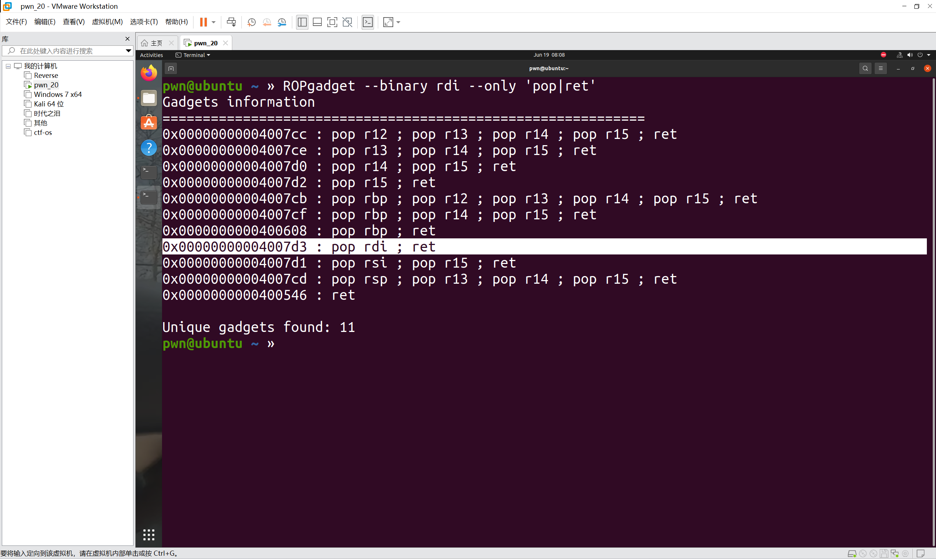Enter full screen mode
The width and height of the screenshot is (936, 559).
tap(332, 22)
